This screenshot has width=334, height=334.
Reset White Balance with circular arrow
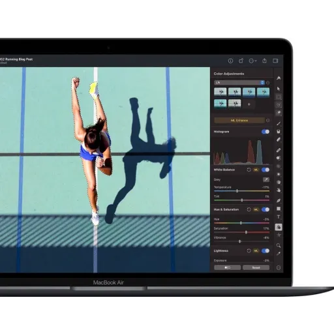(x=249, y=170)
